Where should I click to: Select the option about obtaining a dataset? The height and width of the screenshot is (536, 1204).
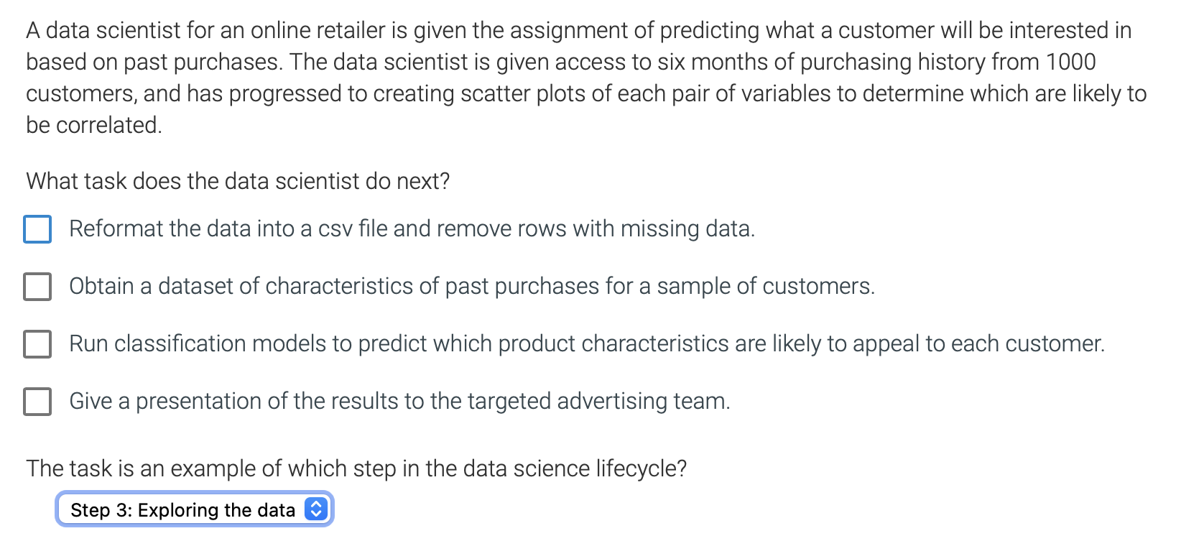37,287
